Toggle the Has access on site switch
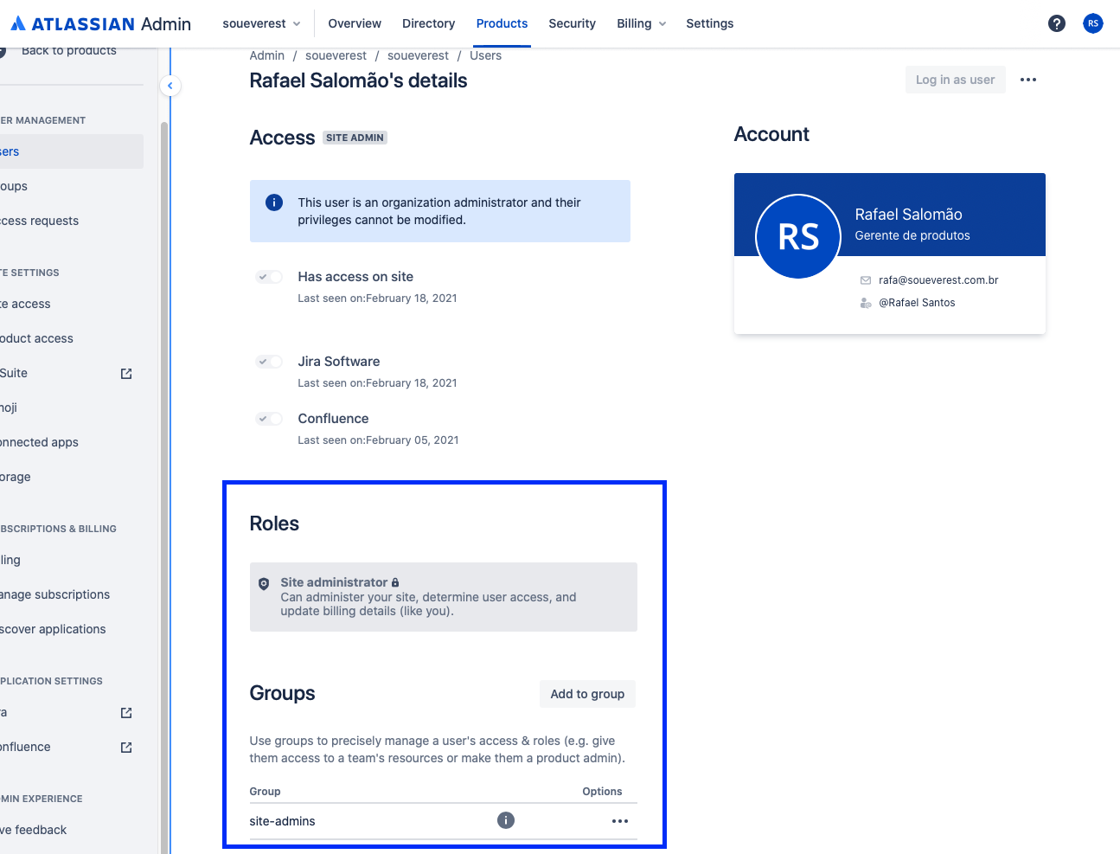 [269, 277]
